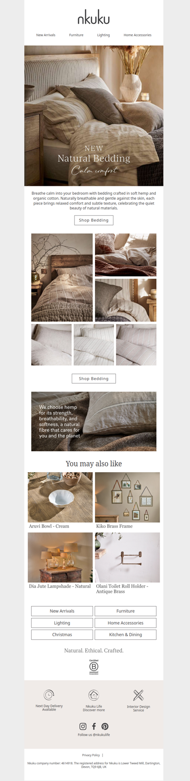Click the Next Day Delivery clock icon
The height and width of the screenshot is (781, 190).
pyautogui.click(x=49, y=695)
